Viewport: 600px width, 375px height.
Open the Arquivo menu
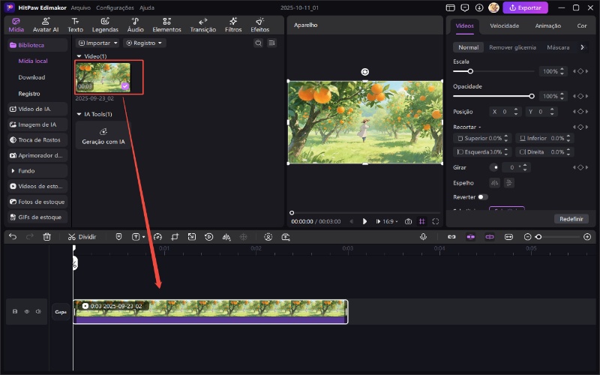coord(80,7)
